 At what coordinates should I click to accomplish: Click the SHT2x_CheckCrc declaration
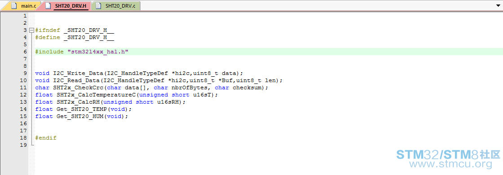point(151,87)
